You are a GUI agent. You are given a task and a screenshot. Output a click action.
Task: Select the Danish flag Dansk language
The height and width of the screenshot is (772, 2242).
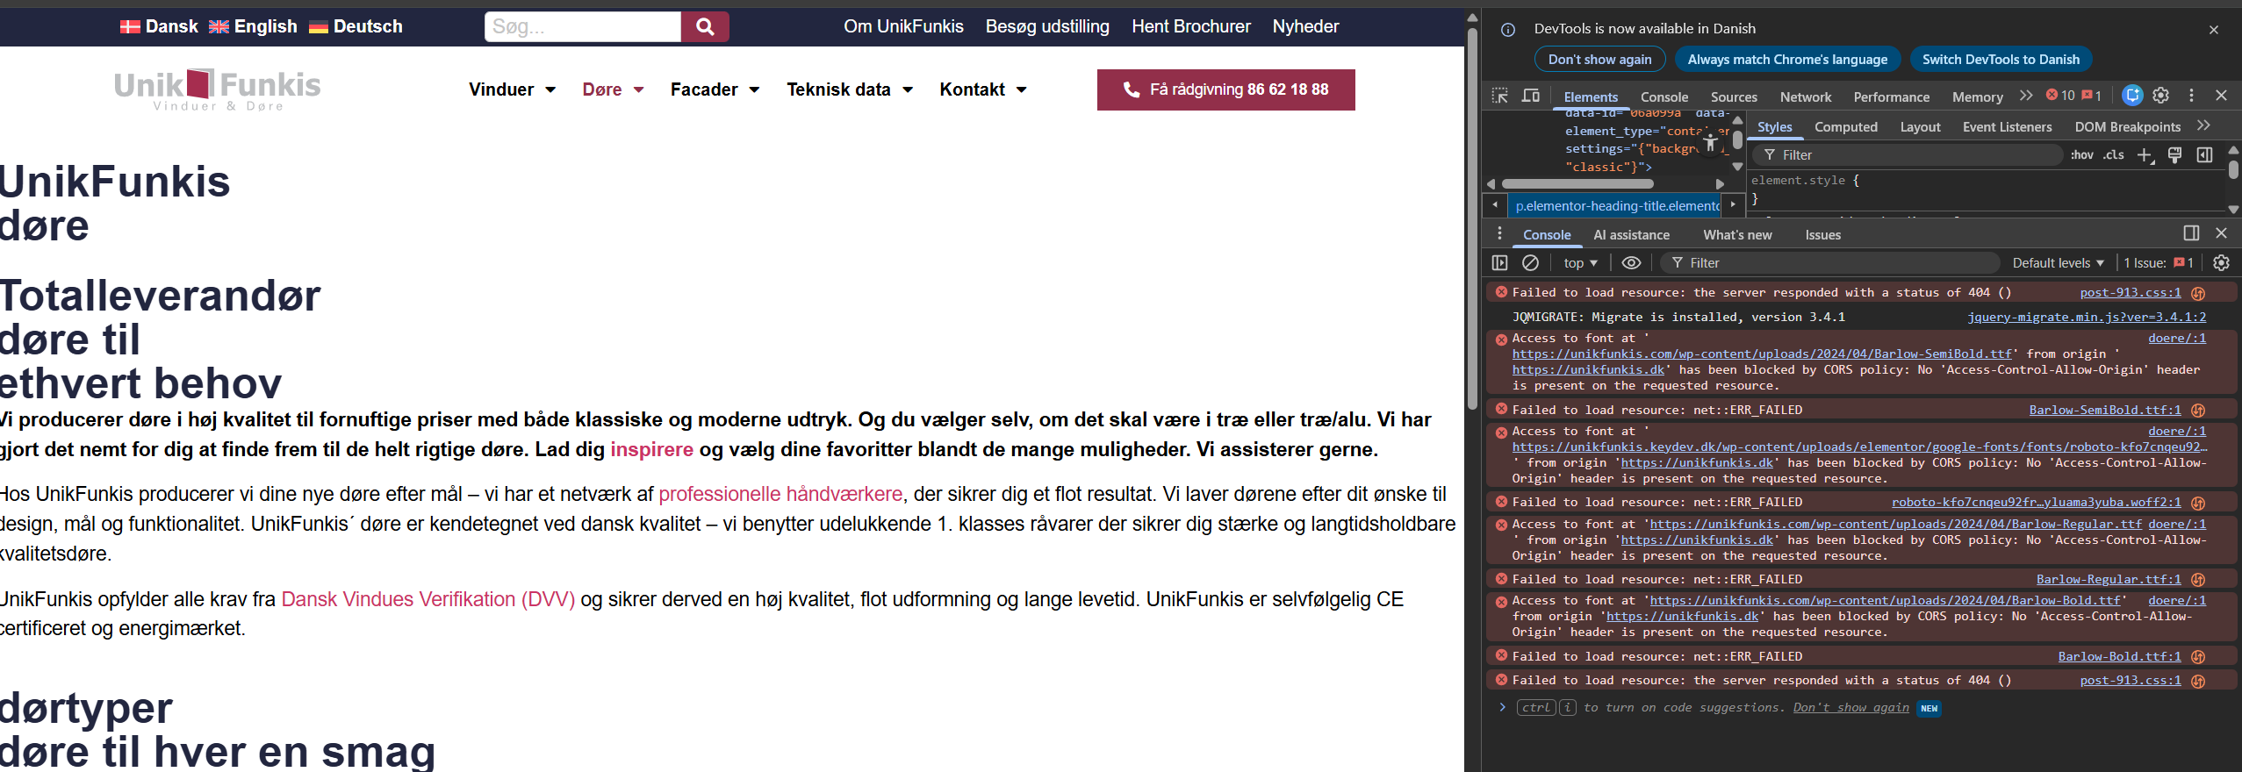point(159,26)
